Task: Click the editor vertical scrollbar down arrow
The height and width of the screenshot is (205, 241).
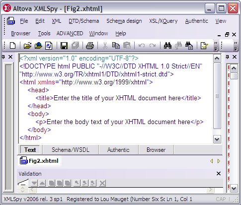Action: [x=217, y=139]
